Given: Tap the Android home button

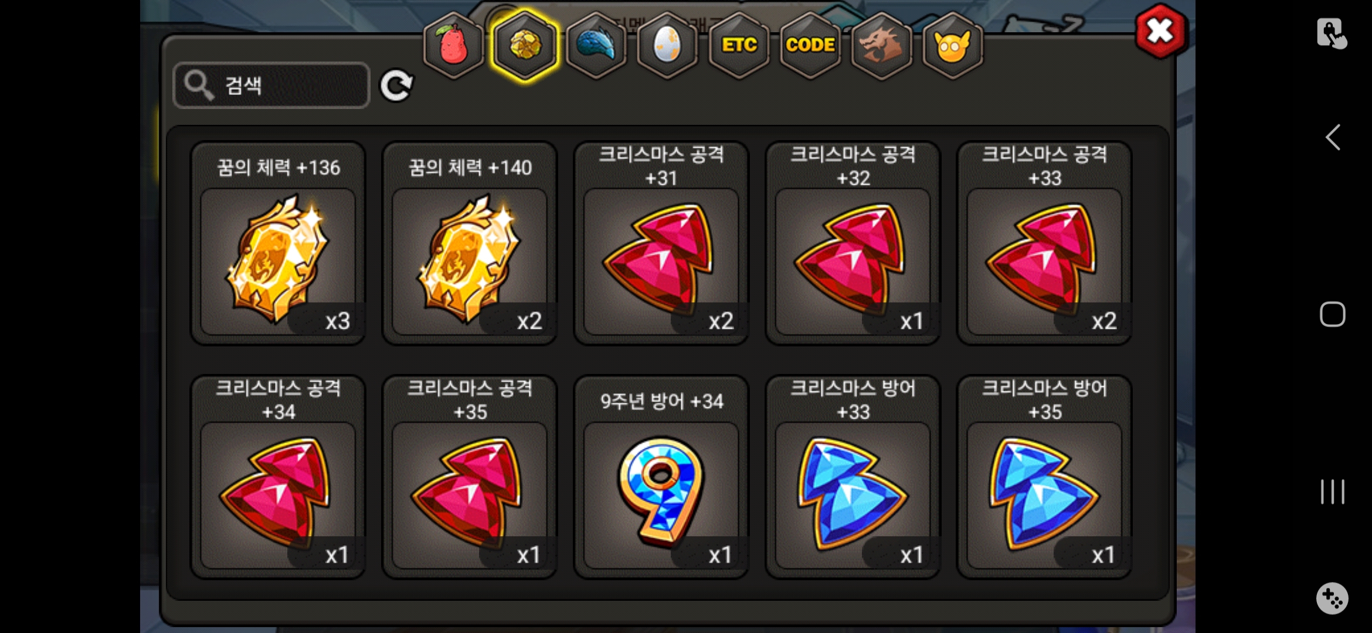Looking at the screenshot, I should click(1333, 314).
